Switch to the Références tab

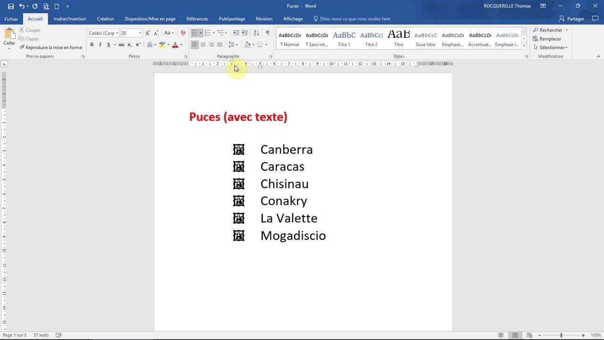coord(197,19)
